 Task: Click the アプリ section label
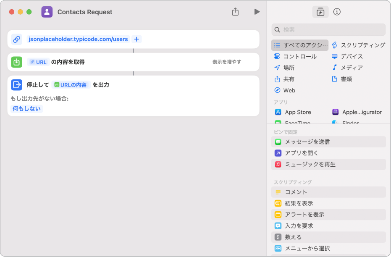click(x=281, y=102)
